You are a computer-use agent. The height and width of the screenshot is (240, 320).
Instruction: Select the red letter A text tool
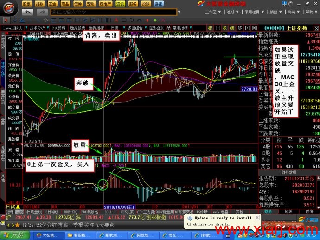(116, 20)
